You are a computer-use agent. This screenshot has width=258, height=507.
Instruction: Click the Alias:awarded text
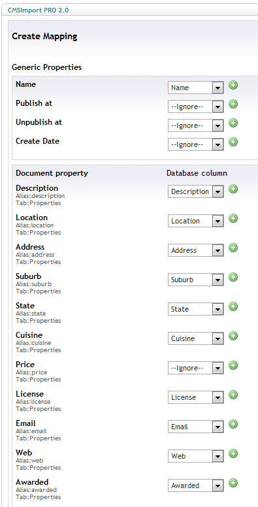(36, 490)
